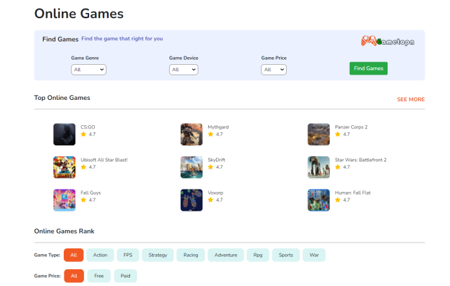Click the Human: Fall Flat title

(352, 193)
